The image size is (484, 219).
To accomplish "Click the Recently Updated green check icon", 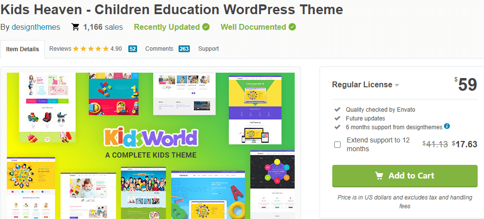I will 206,27.
